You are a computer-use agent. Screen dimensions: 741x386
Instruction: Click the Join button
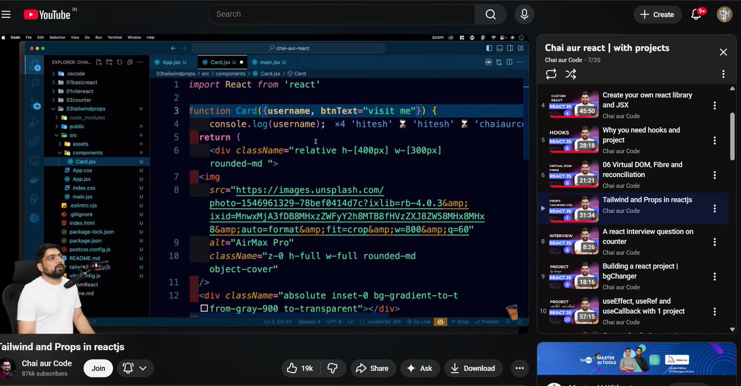click(98, 368)
